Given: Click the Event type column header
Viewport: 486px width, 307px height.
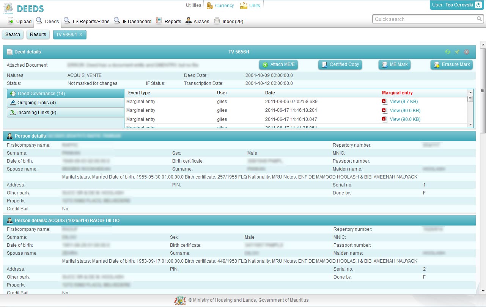Looking at the screenshot, I should 139,93.
